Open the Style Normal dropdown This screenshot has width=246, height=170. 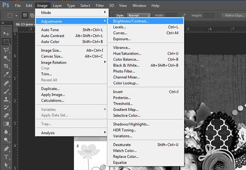(139, 15)
